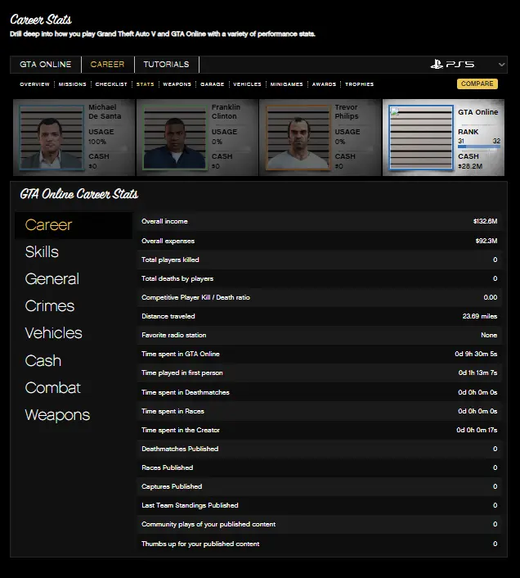Click the GTA Online character avatar

pos(418,138)
